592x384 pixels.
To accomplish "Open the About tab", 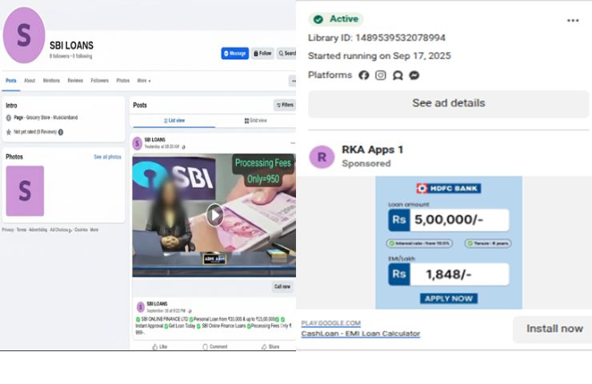I will pos(30,81).
